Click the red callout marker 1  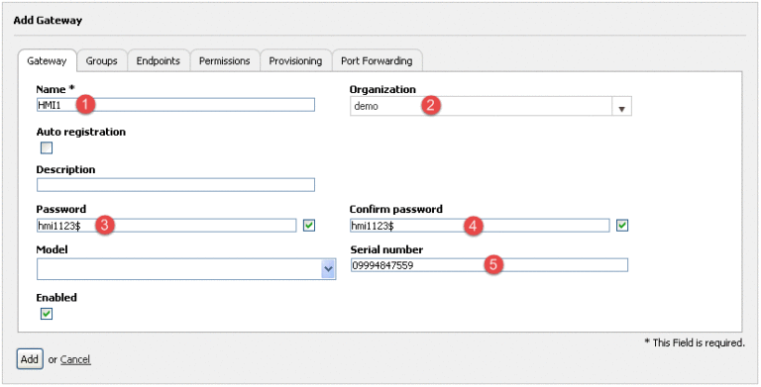pos(85,105)
